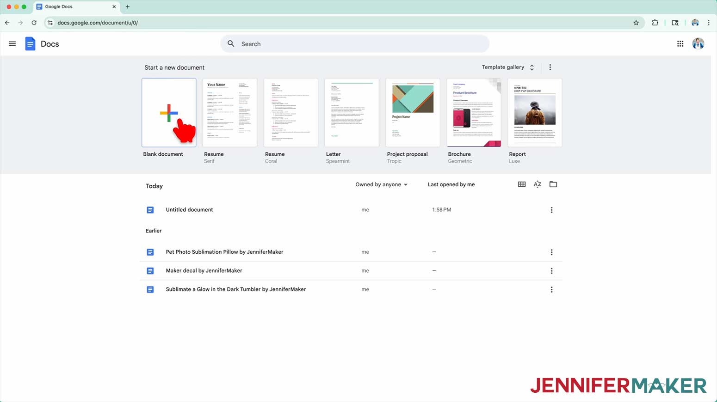Click the Docs home logo icon
Image resolution: width=717 pixels, height=402 pixels.
[30, 44]
